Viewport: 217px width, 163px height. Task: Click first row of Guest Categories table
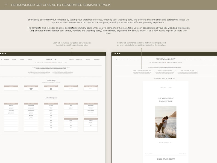point(11,105)
